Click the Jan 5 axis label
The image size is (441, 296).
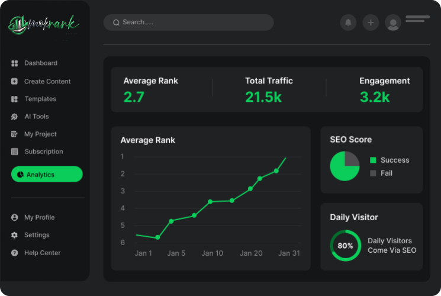tap(176, 253)
